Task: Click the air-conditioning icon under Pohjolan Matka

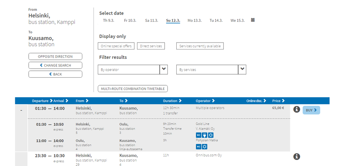Action: point(204,147)
